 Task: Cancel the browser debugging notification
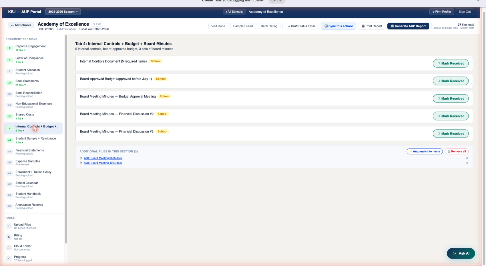(x=277, y=1)
